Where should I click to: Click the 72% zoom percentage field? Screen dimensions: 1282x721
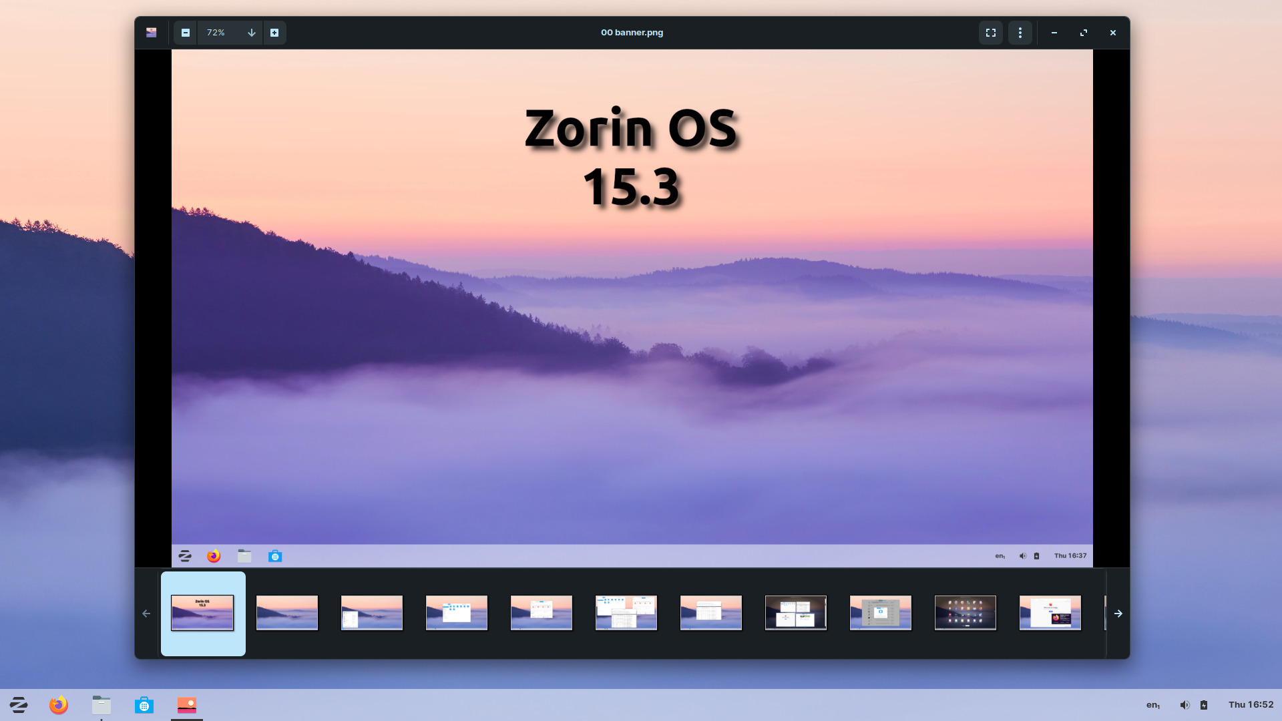216,33
